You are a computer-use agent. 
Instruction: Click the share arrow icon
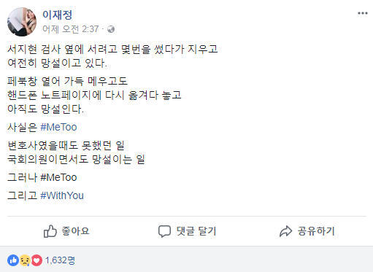coord(285,231)
